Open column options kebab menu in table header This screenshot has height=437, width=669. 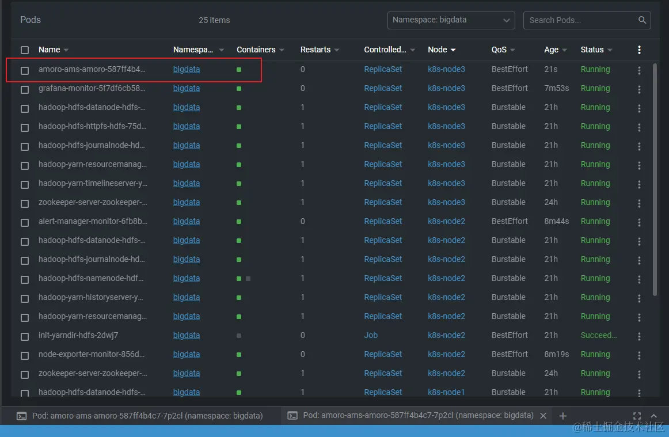639,50
